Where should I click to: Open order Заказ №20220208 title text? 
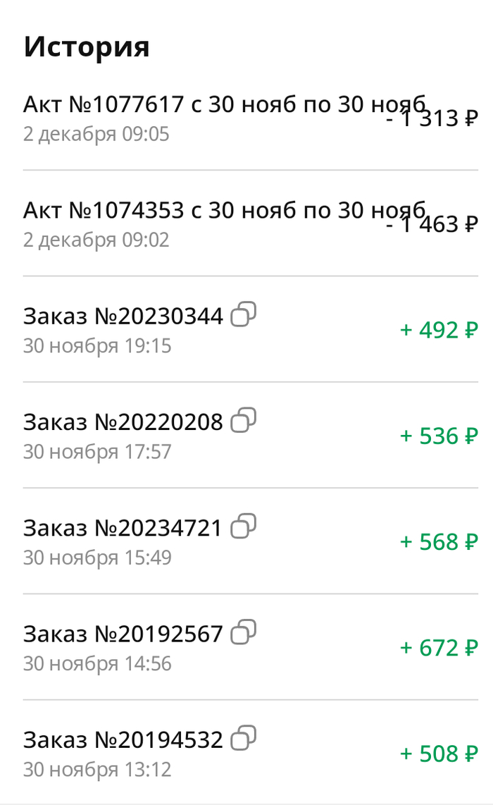[x=123, y=422]
